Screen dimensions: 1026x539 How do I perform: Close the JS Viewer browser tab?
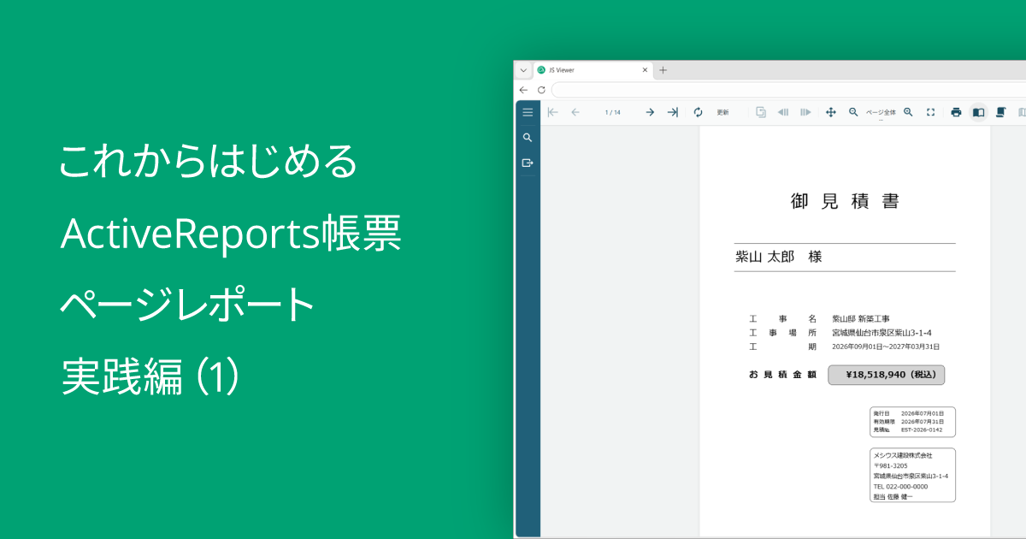[646, 70]
